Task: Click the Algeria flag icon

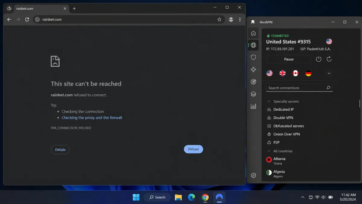Action: pyautogui.click(x=269, y=173)
